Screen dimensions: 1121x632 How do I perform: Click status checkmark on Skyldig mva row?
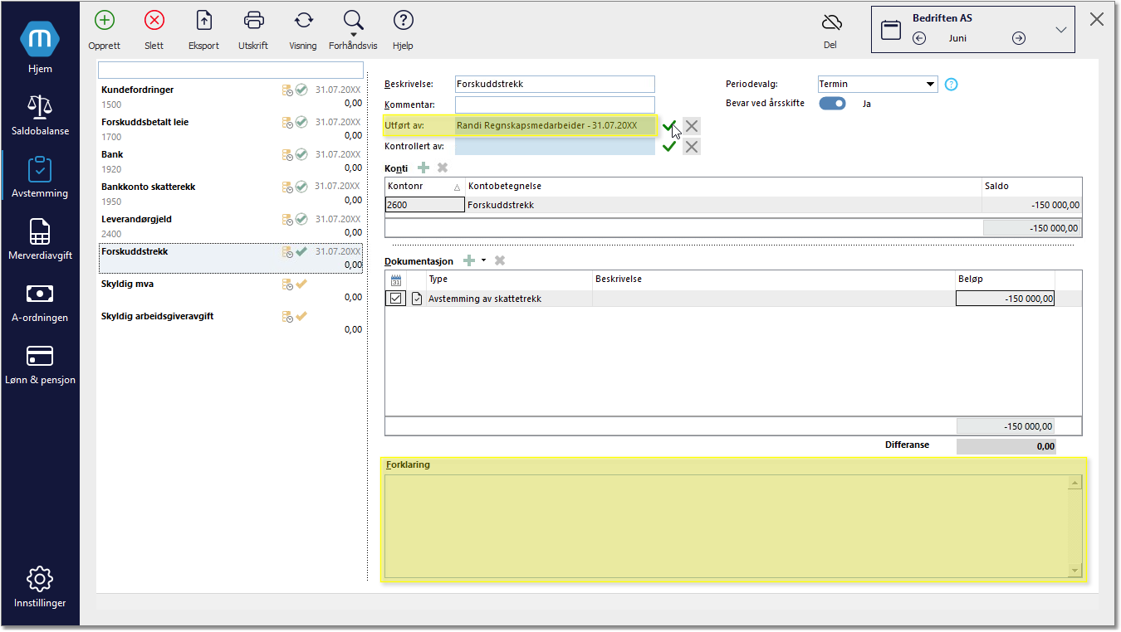(x=301, y=284)
